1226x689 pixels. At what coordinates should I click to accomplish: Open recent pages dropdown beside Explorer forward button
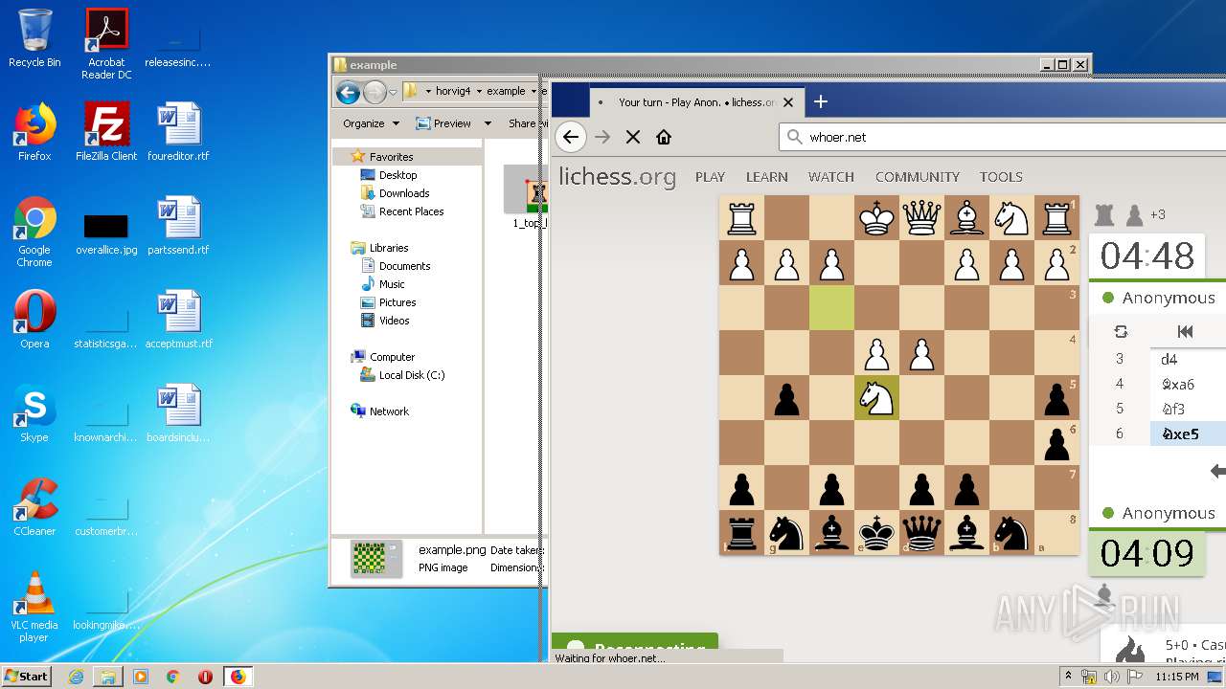[x=393, y=92]
